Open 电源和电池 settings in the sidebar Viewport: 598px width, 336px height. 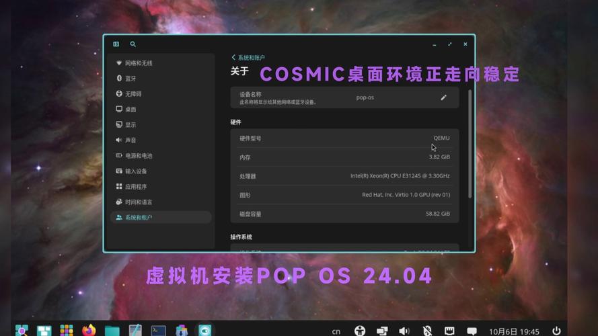pos(161,155)
